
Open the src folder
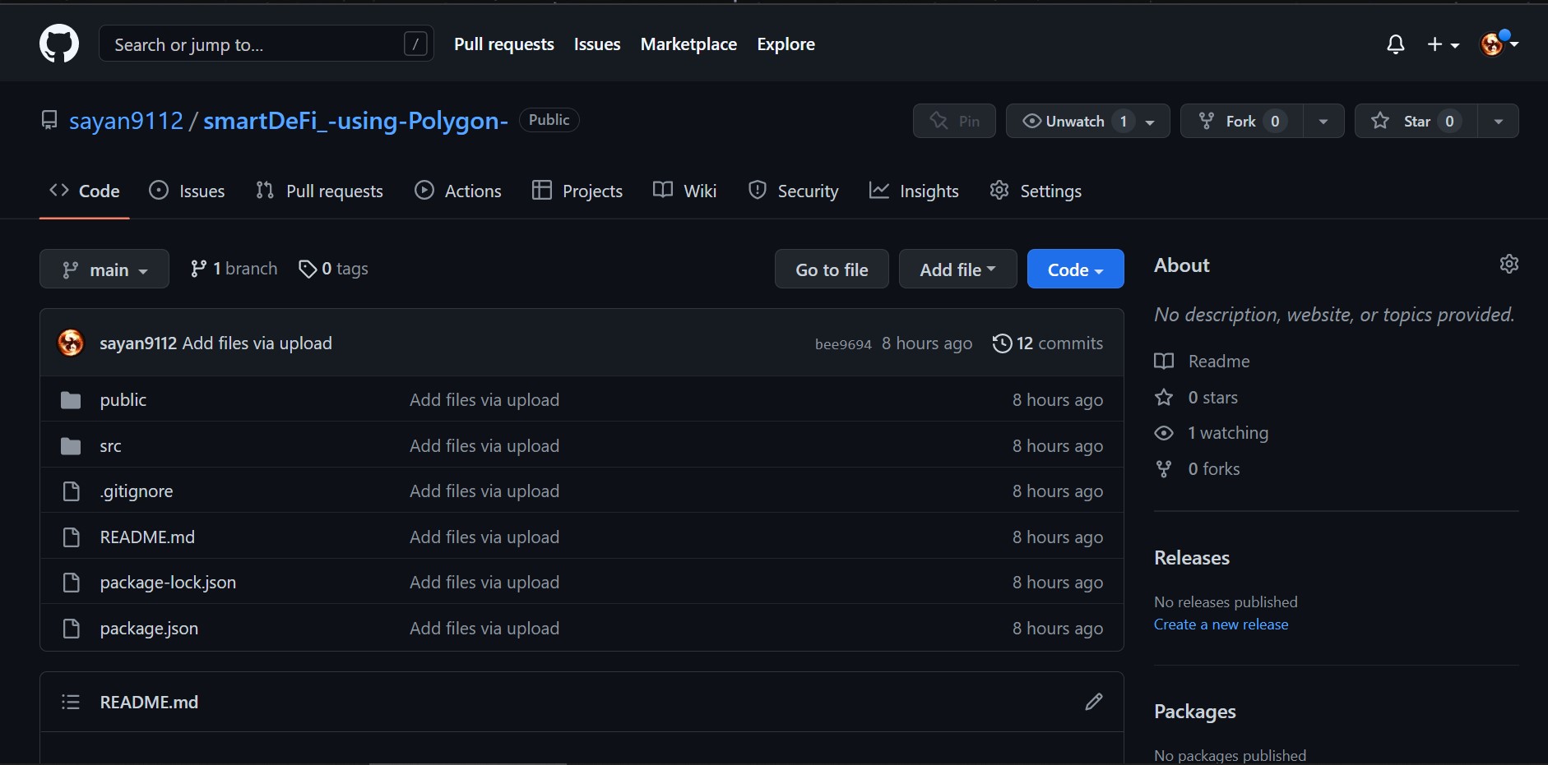(x=110, y=446)
